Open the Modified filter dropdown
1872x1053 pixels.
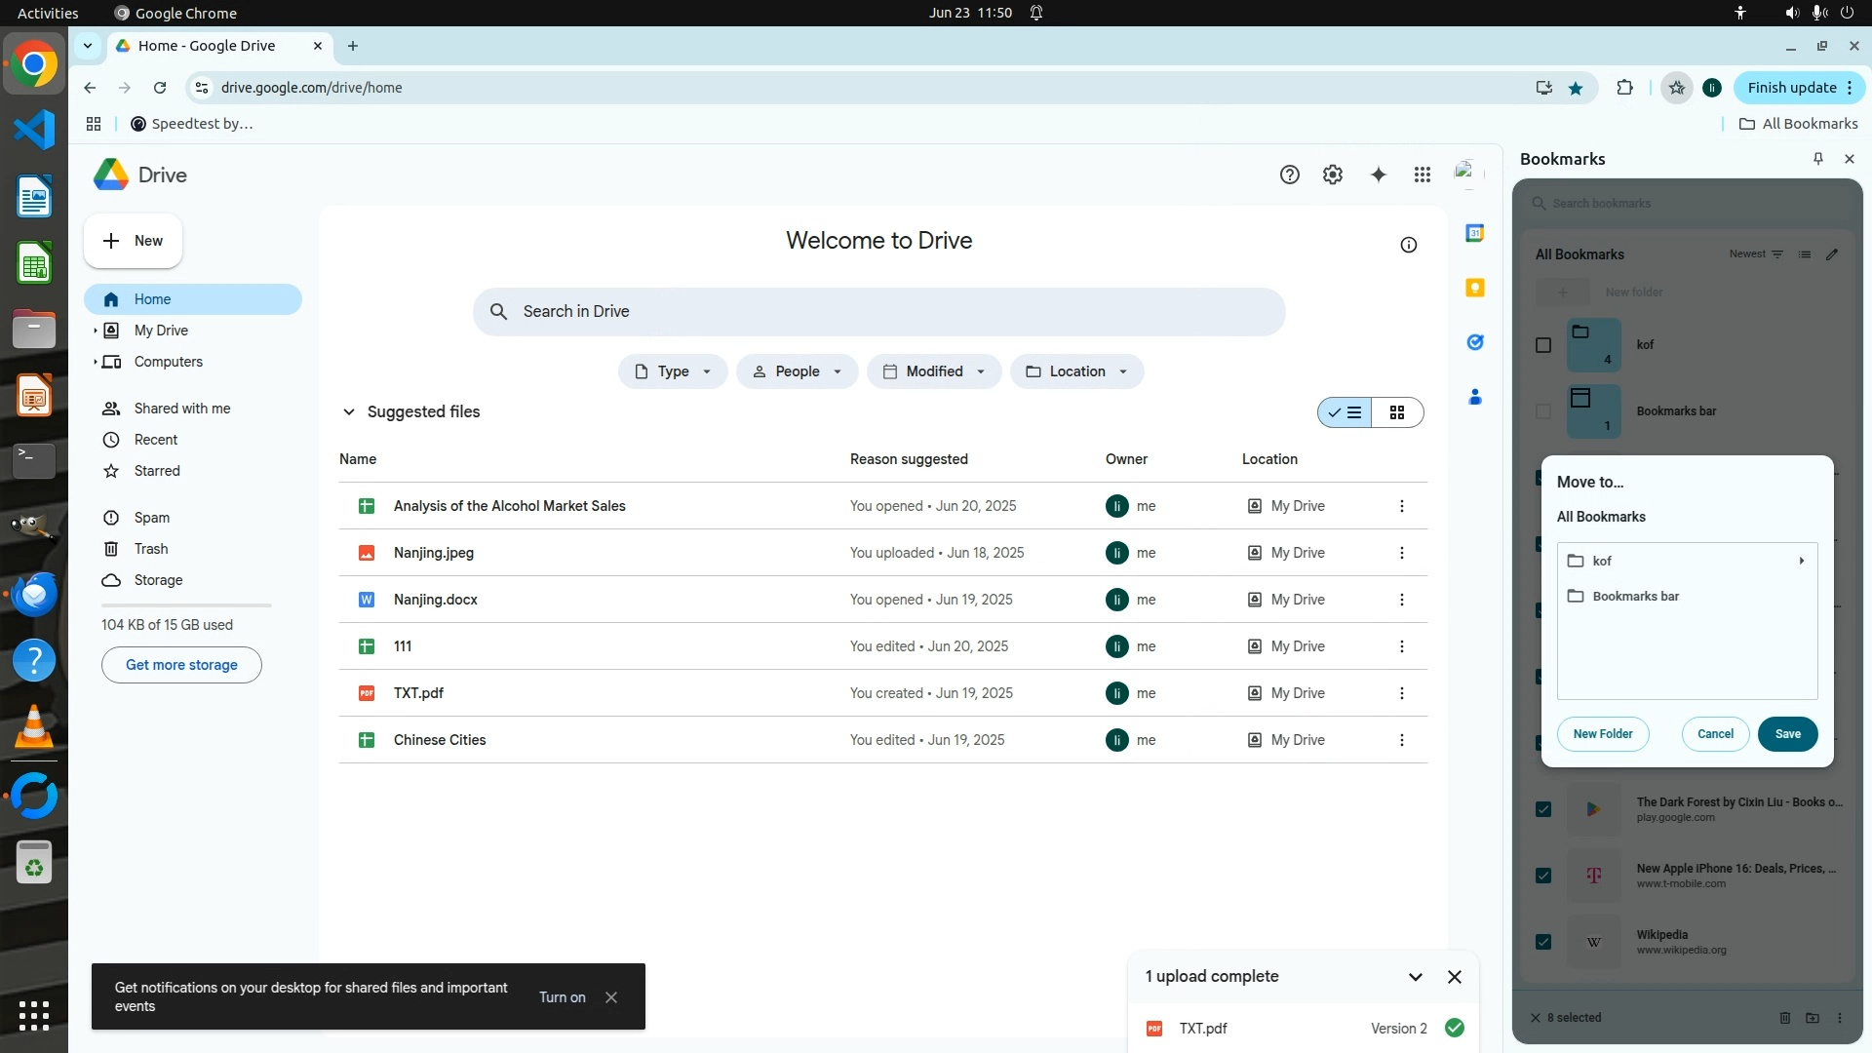pos(933,371)
